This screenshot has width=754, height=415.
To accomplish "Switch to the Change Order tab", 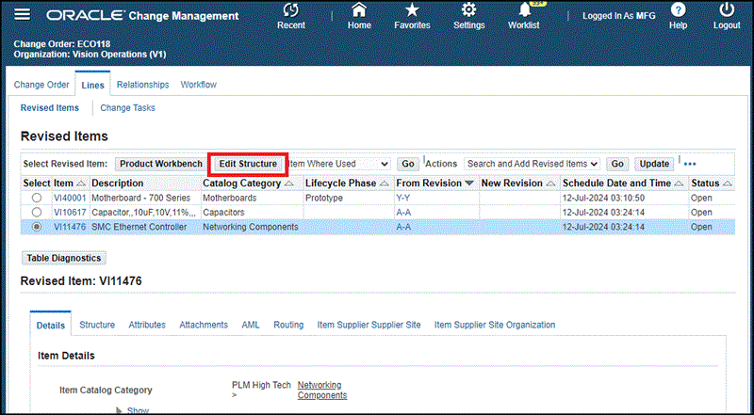I will point(41,85).
